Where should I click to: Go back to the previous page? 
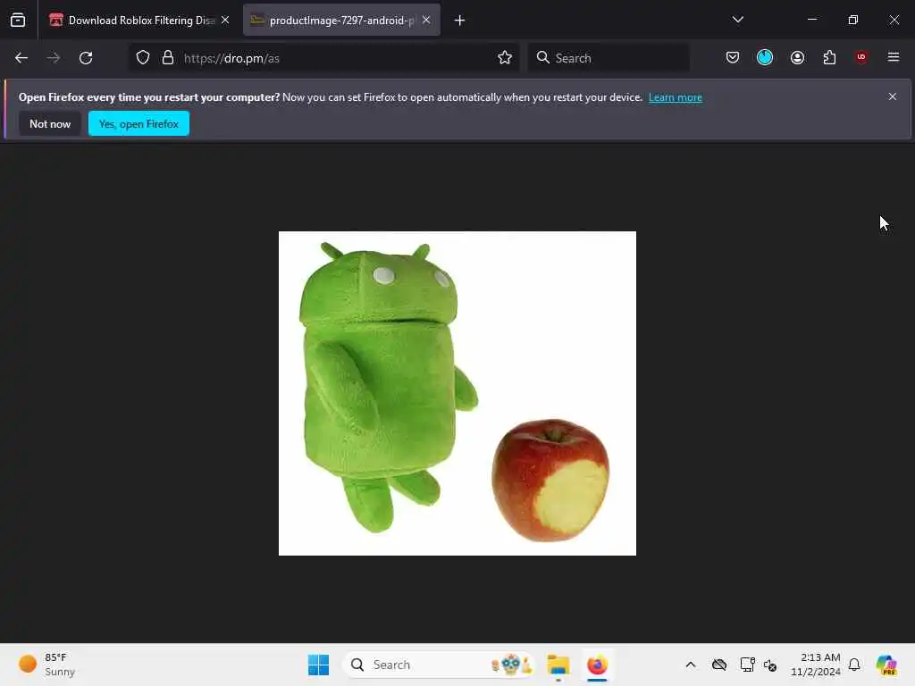[21, 58]
